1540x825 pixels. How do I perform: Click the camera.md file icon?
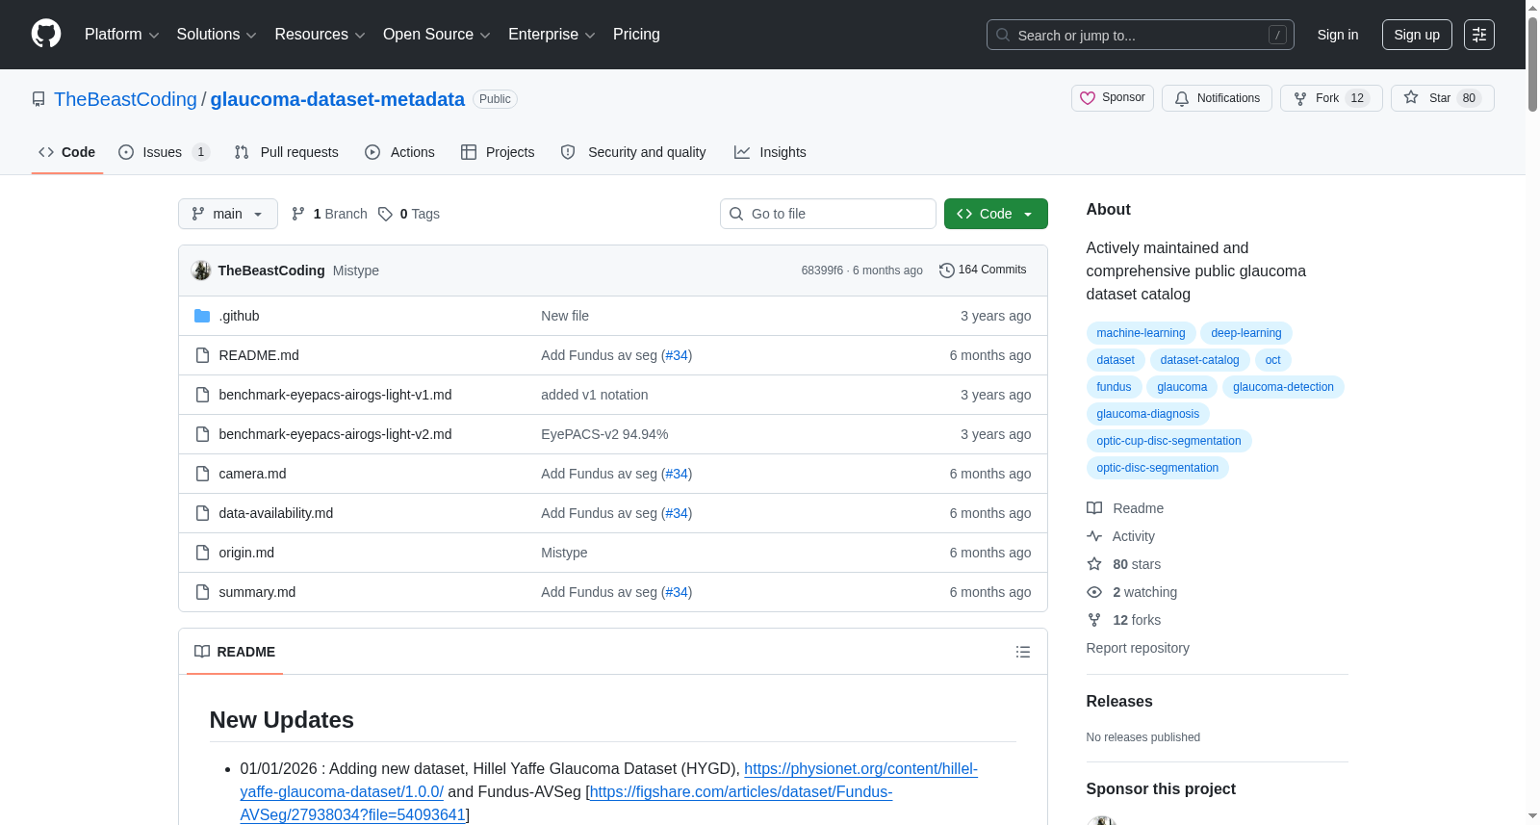point(202,474)
